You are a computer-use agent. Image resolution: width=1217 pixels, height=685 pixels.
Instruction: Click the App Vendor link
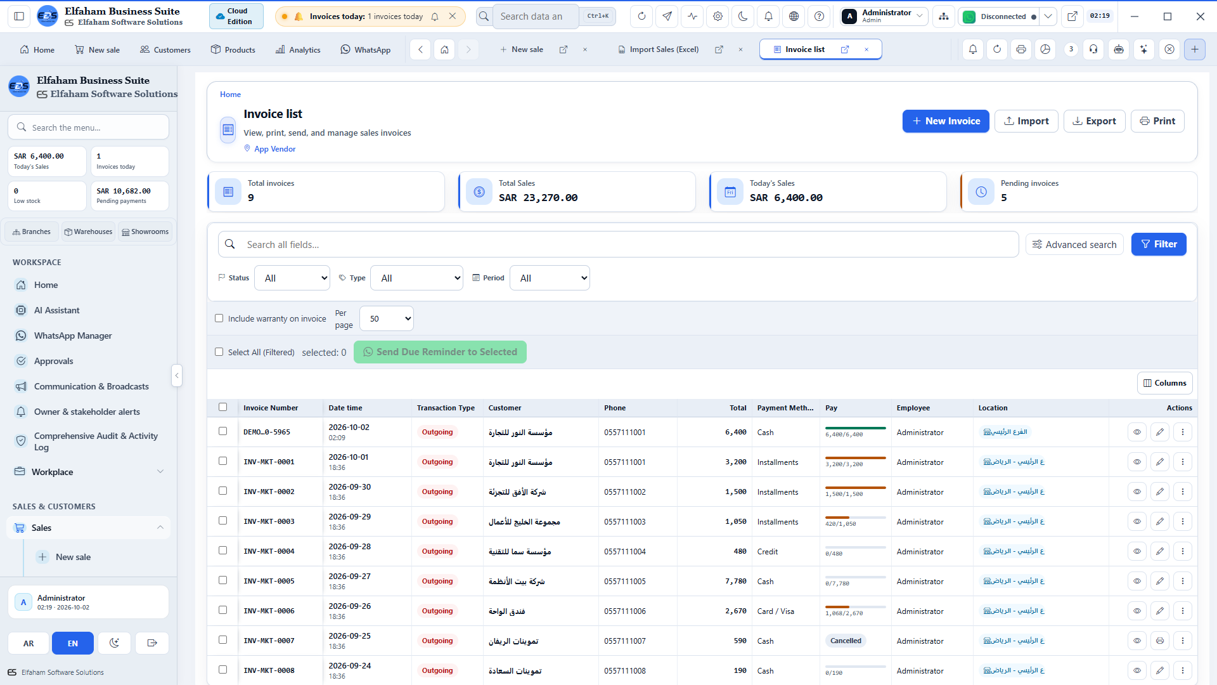coord(275,149)
